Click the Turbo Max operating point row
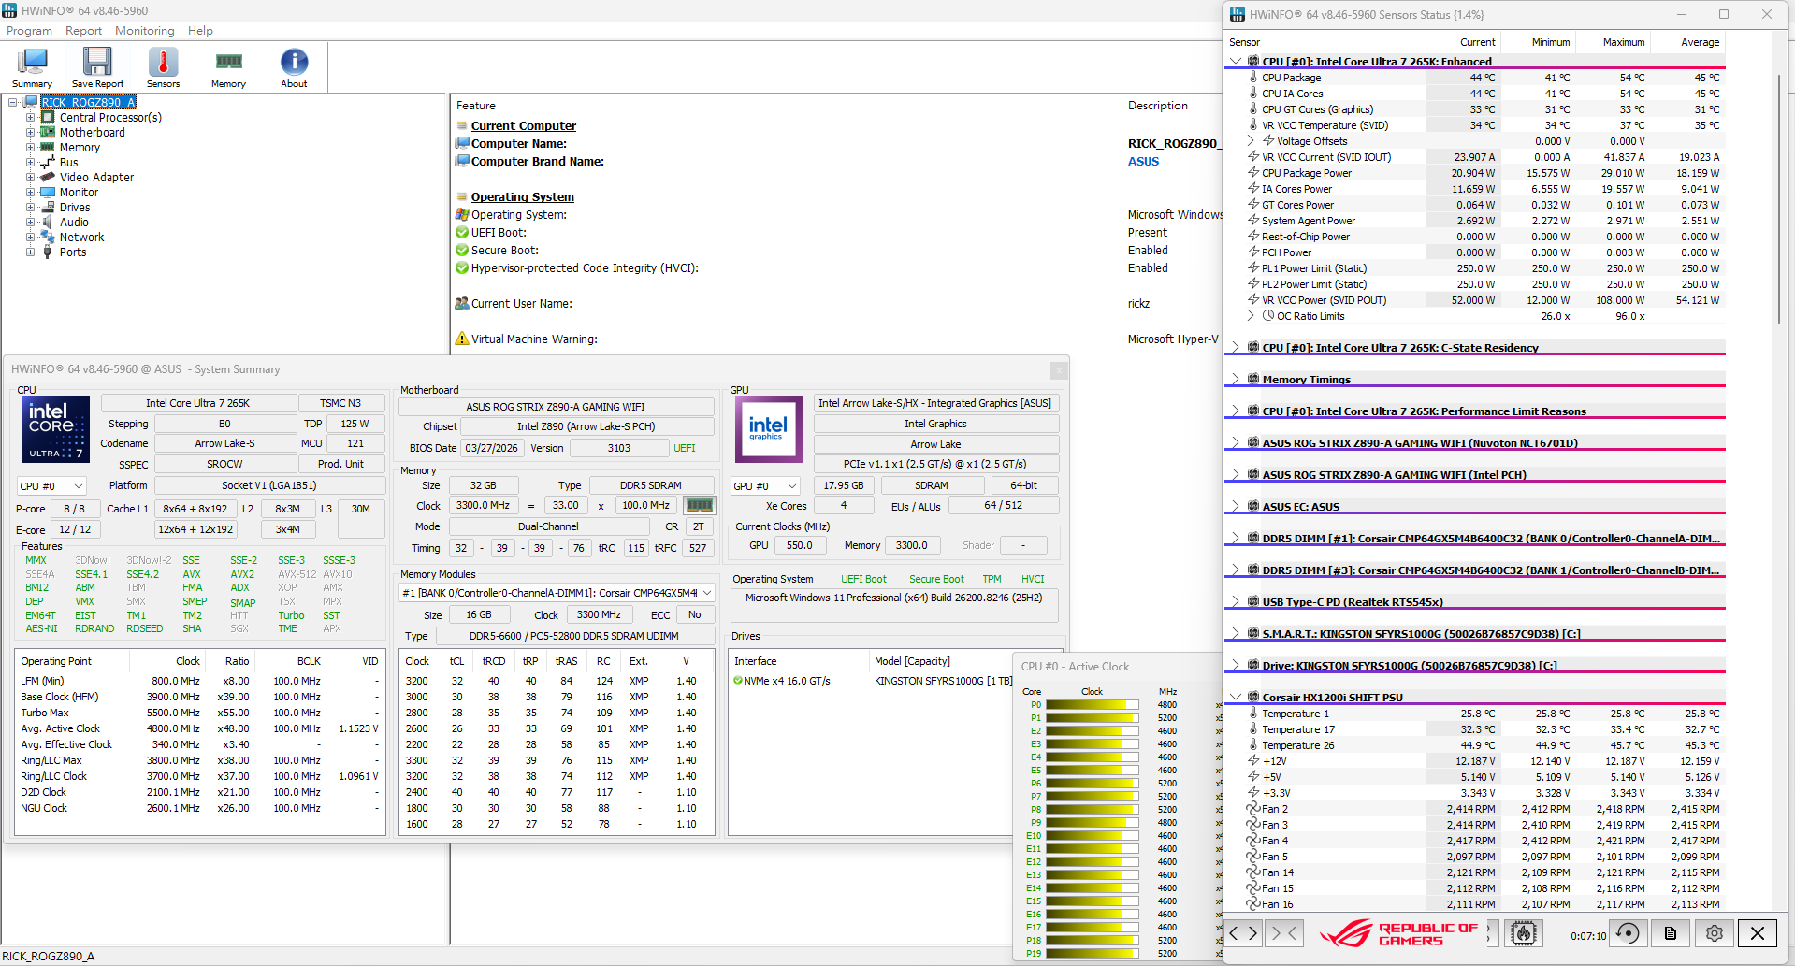This screenshot has height=966, width=1795. 200,713
